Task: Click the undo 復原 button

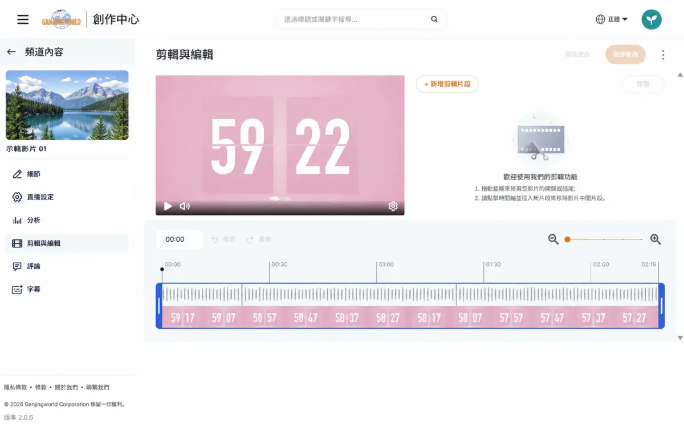Action: pos(223,239)
